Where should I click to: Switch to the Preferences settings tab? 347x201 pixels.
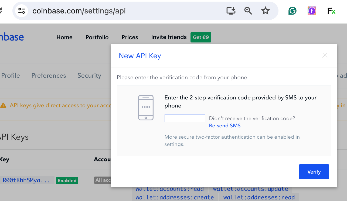pos(49,76)
